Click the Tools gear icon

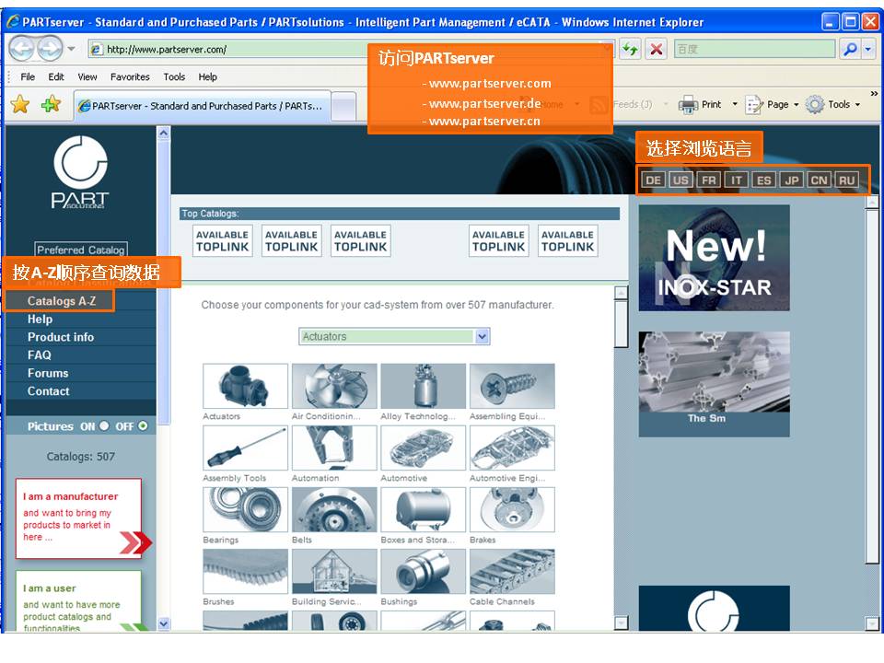pos(815,105)
